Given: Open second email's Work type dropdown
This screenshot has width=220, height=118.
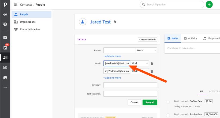Looking at the screenshot, I should tap(139, 71).
